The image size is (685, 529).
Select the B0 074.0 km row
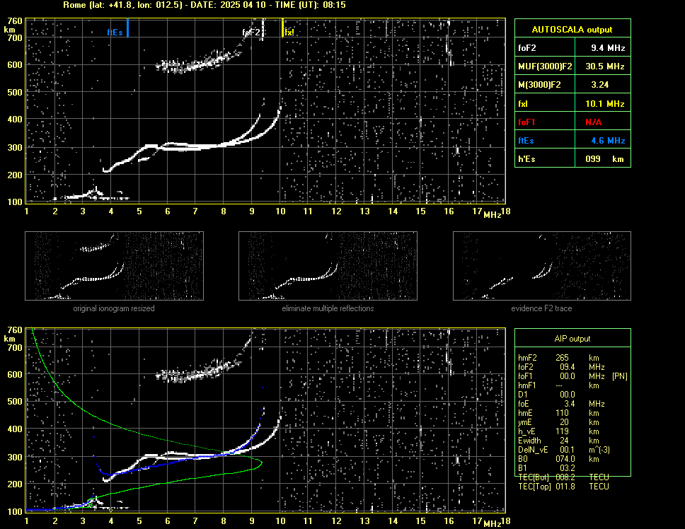pyautogui.click(x=559, y=459)
